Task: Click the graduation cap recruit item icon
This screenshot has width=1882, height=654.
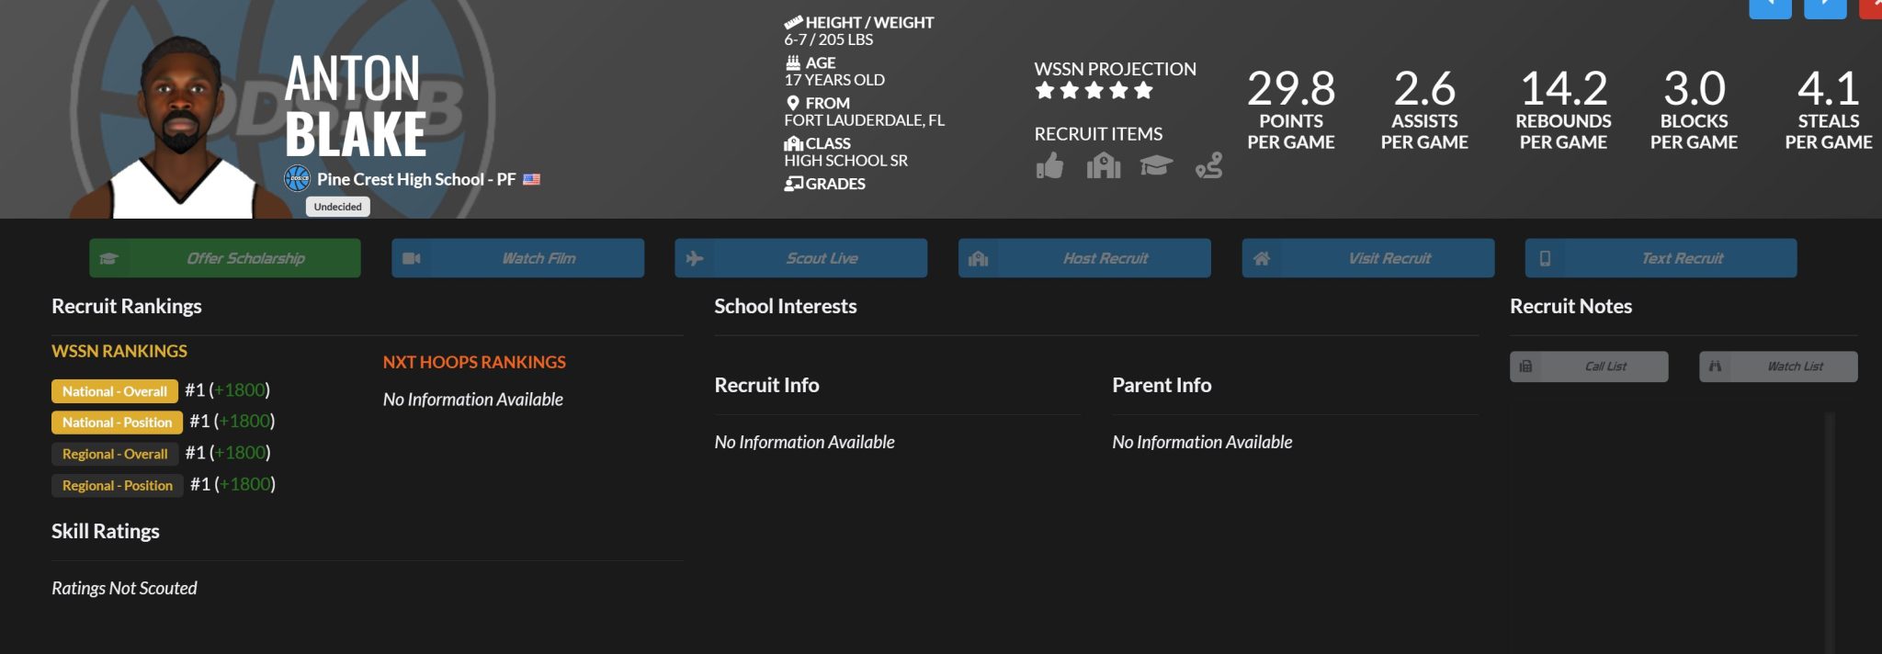Action: pyautogui.click(x=1156, y=165)
